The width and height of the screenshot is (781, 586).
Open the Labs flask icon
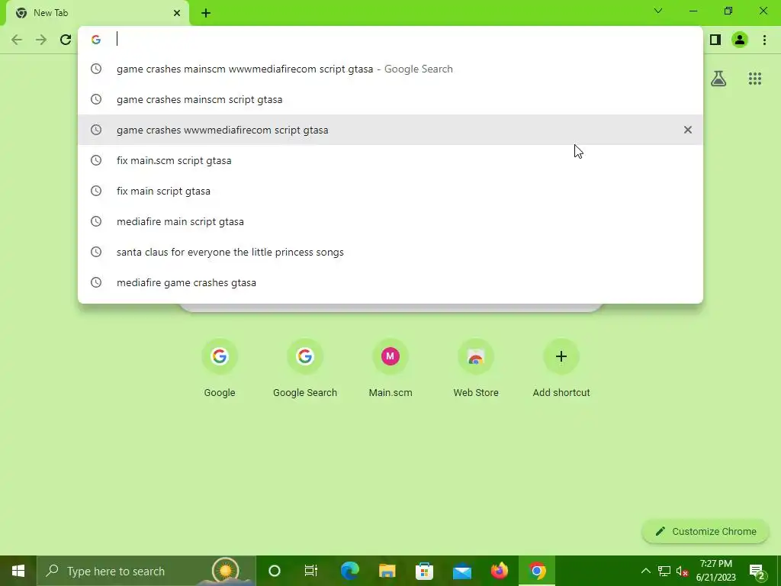coord(718,79)
